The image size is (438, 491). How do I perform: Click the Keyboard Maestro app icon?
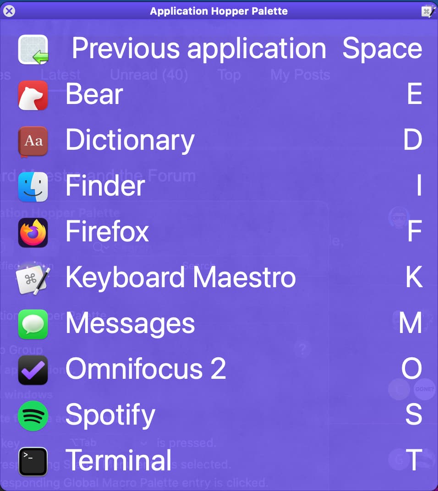click(33, 278)
